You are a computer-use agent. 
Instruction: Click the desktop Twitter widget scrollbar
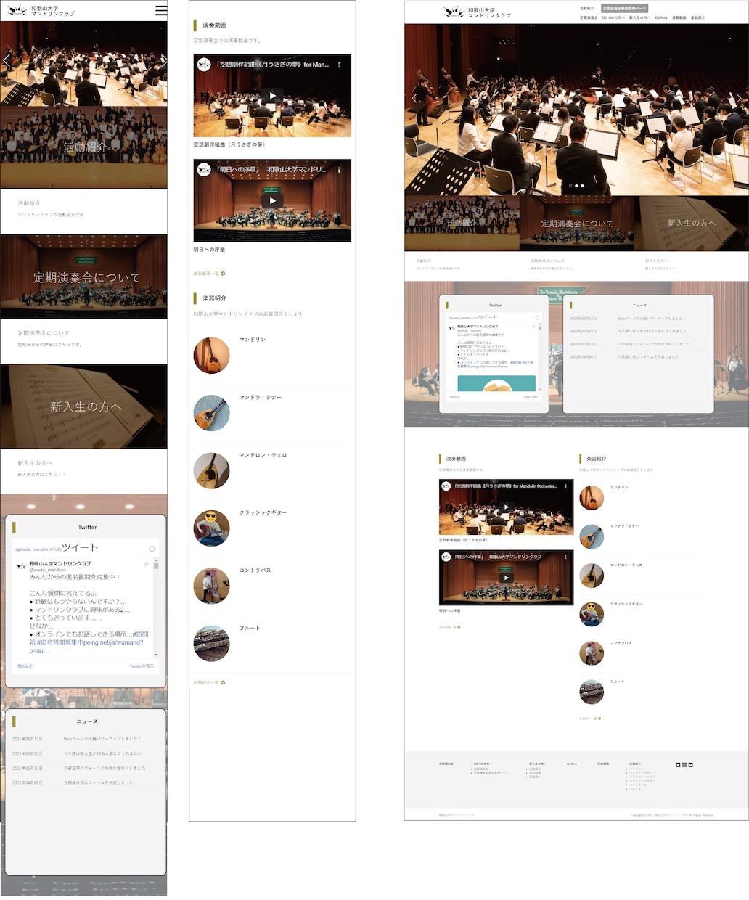tap(541, 356)
